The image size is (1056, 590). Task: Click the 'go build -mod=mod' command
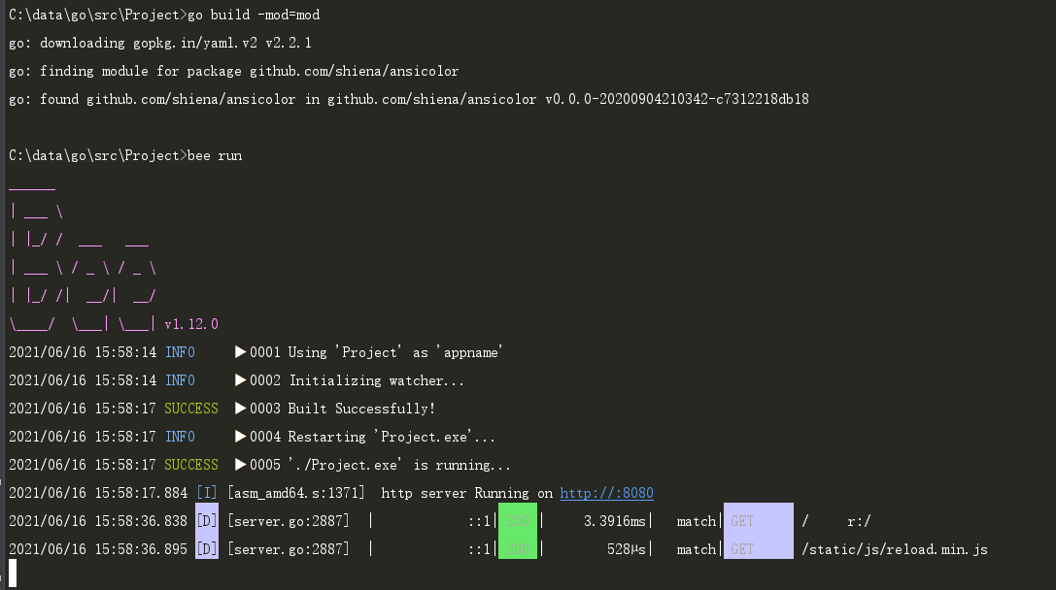pos(253,15)
